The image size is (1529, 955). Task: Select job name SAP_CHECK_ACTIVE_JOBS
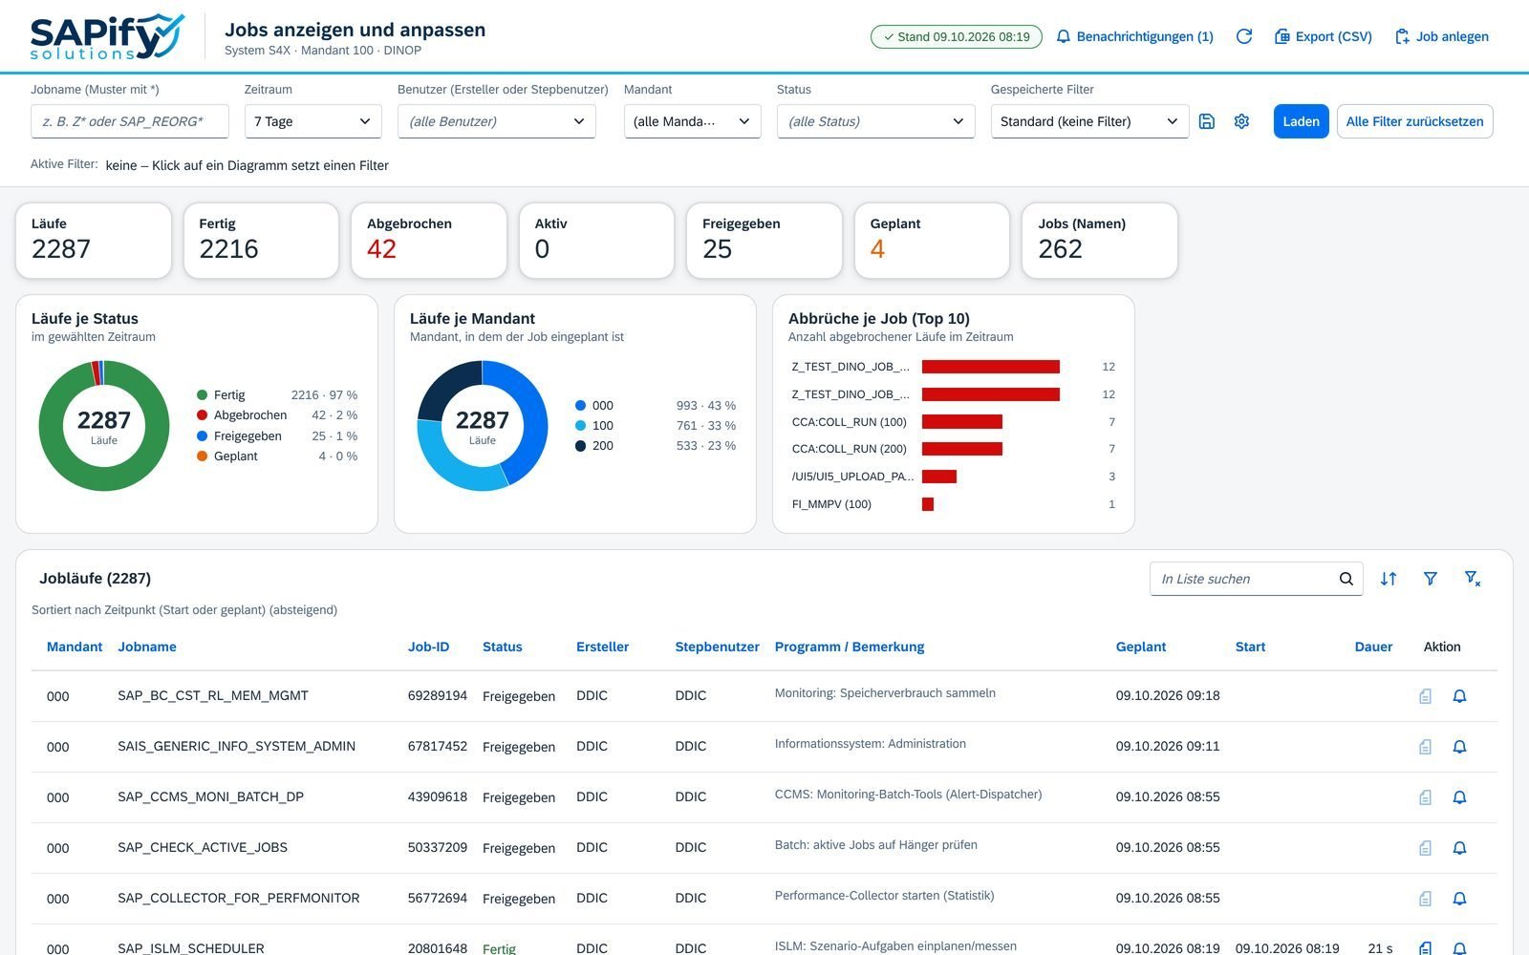[x=203, y=847]
